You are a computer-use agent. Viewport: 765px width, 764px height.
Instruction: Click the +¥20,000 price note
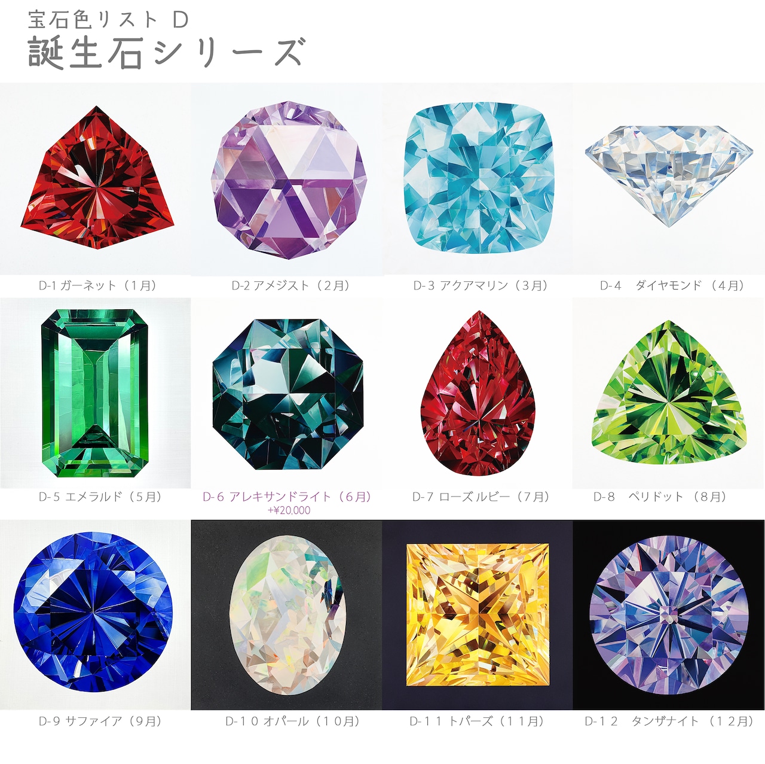(x=289, y=510)
